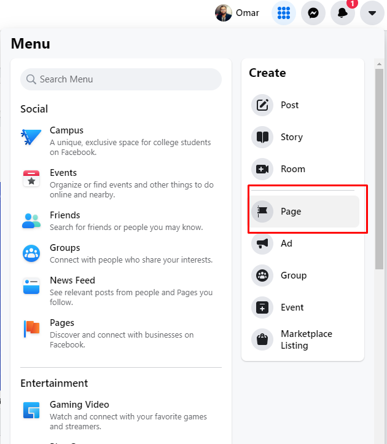This screenshot has height=444, width=387.
Task: Click the "Organize or find events" description
Action: click(x=131, y=190)
